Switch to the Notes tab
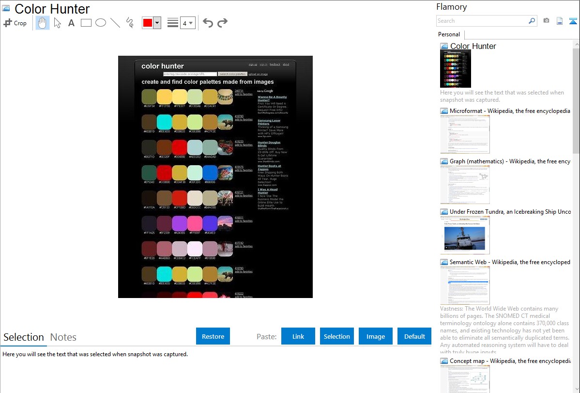 pyautogui.click(x=63, y=337)
